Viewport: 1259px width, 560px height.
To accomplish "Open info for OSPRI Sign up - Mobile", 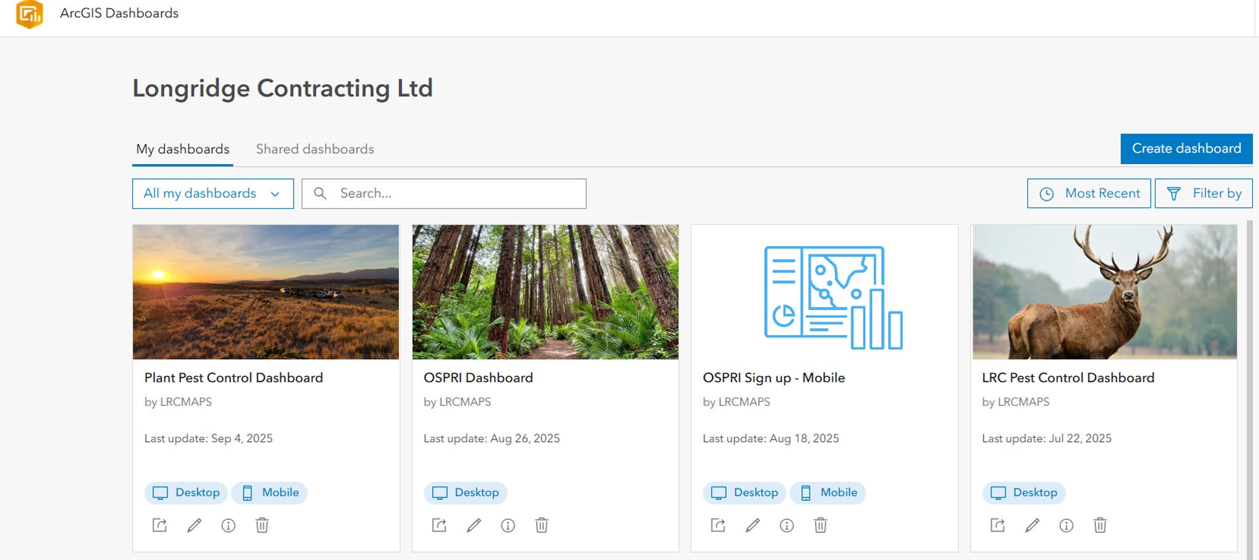I will (x=787, y=526).
